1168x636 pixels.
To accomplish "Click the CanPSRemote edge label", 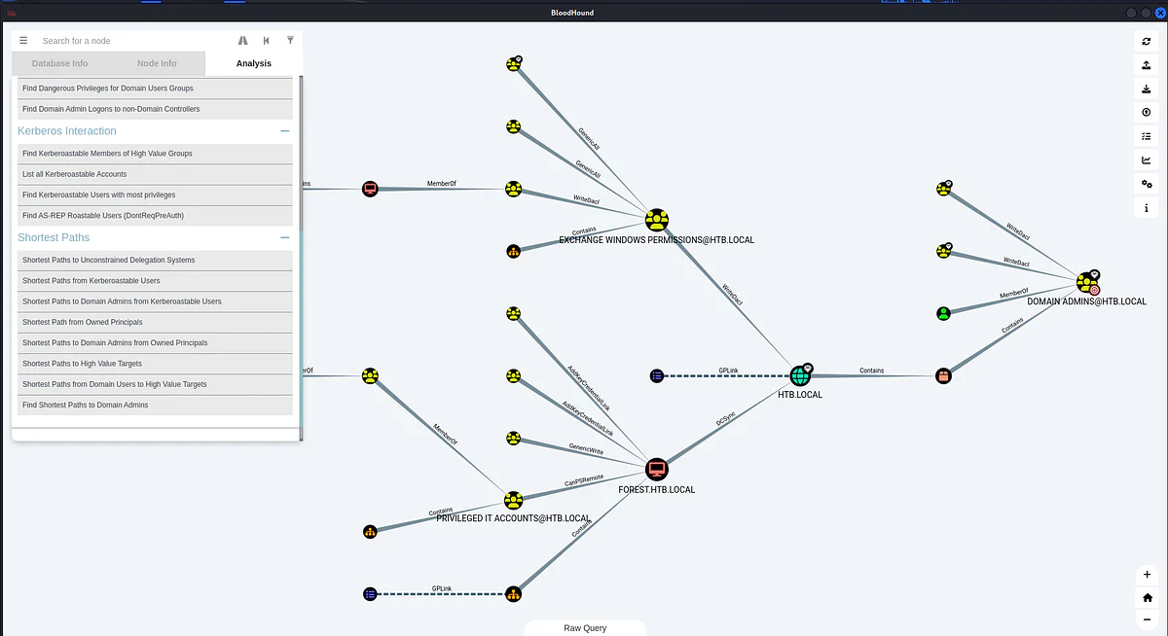I will coord(584,478).
